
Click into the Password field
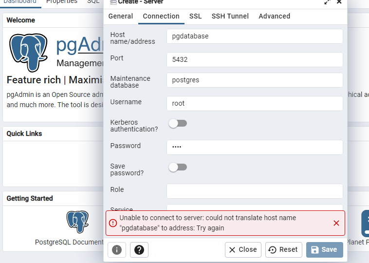click(x=255, y=148)
